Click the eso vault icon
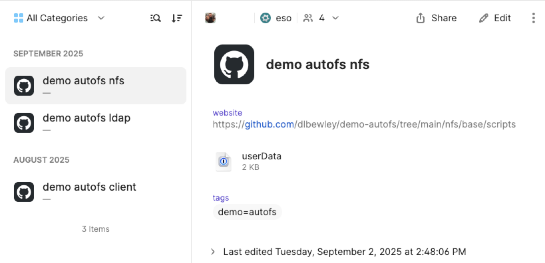545x263 pixels. [265, 18]
